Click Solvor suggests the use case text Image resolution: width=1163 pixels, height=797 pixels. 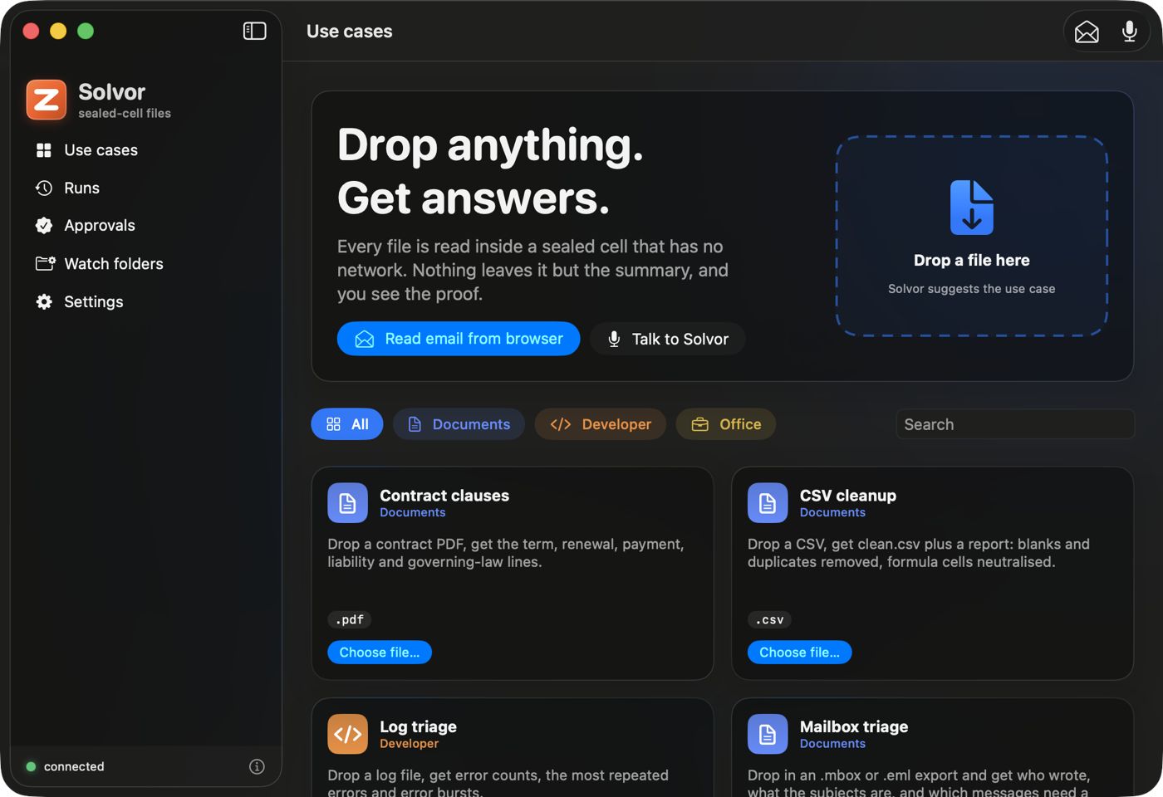(x=972, y=289)
